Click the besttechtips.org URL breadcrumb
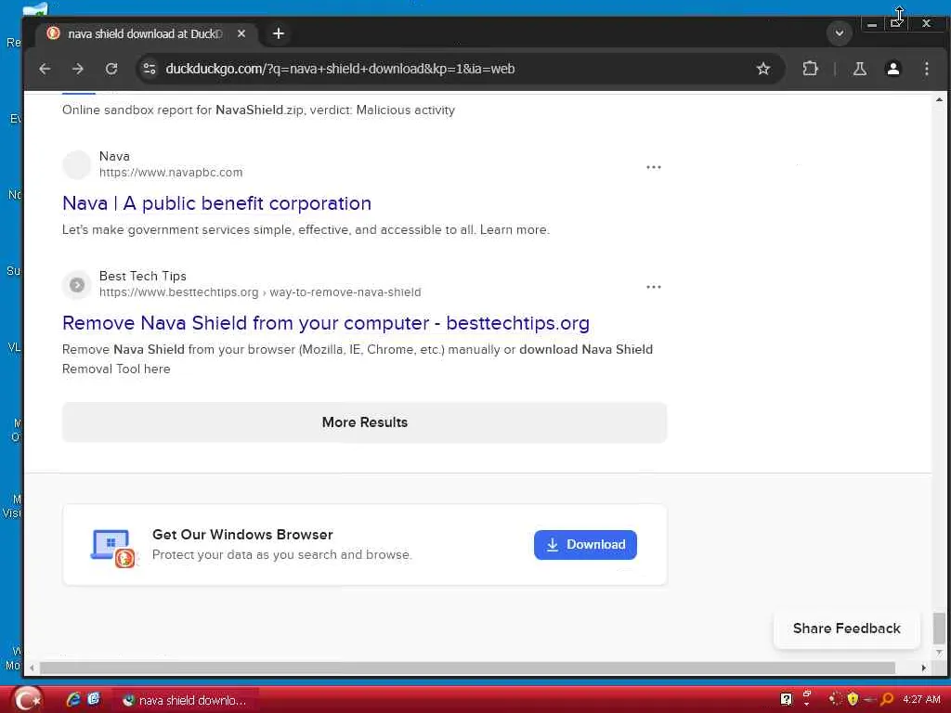The width and height of the screenshot is (951, 713). (260, 292)
